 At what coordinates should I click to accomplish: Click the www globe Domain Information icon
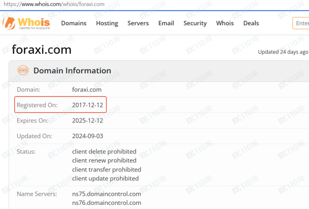(23, 70)
